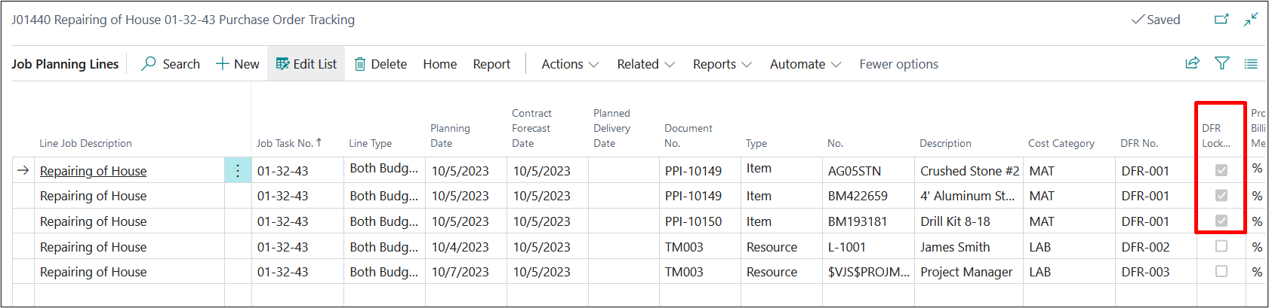
Task: Expand the Automate dropdown menu
Action: coord(805,64)
